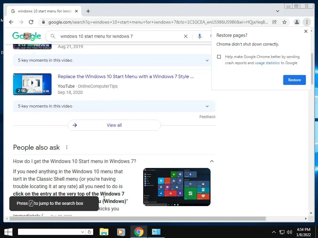Open People also ask options menu
The width and height of the screenshot is (318, 238).
[67, 147]
